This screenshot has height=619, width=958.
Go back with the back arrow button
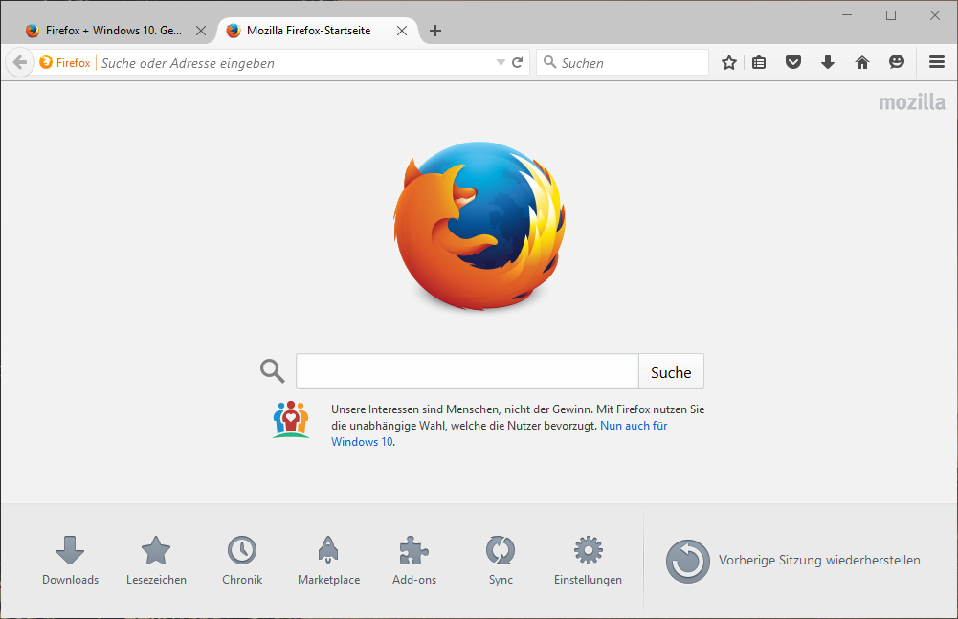coord(19,62)
